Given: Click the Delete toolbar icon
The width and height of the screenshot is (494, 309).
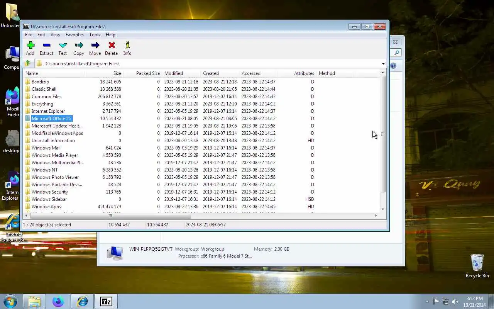Looking at the screenshot, I should [x=112, y=45].
